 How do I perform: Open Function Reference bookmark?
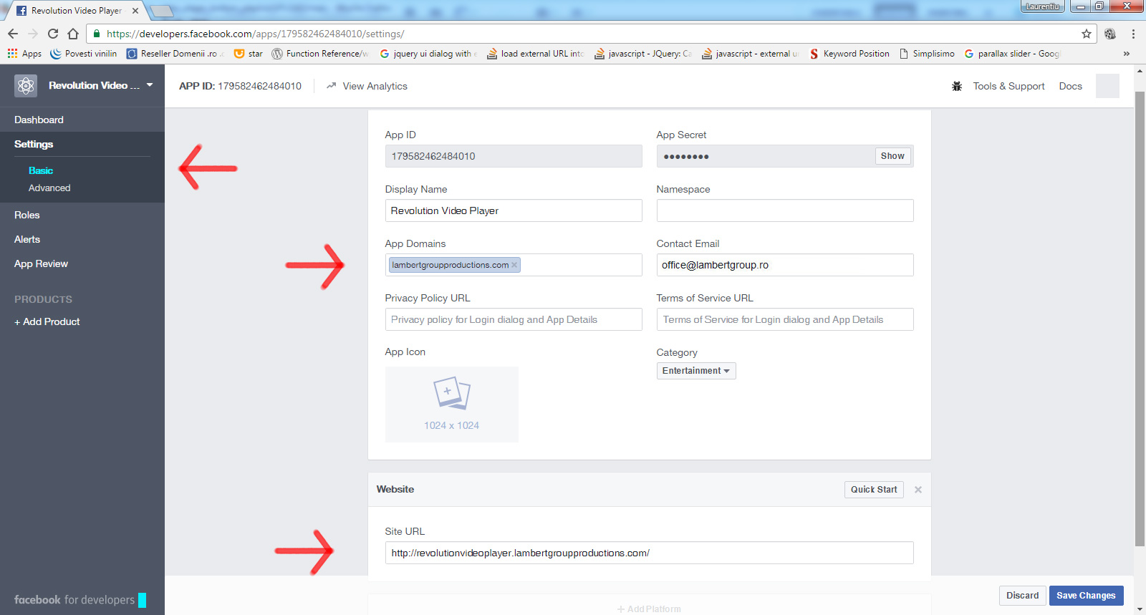(x=321, y=54)
